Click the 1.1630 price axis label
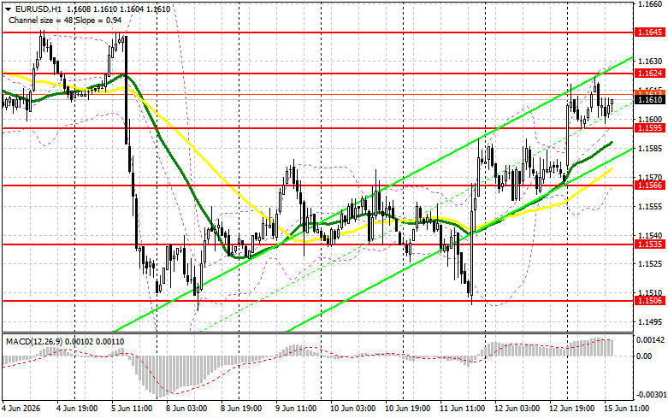 (650, 62)
